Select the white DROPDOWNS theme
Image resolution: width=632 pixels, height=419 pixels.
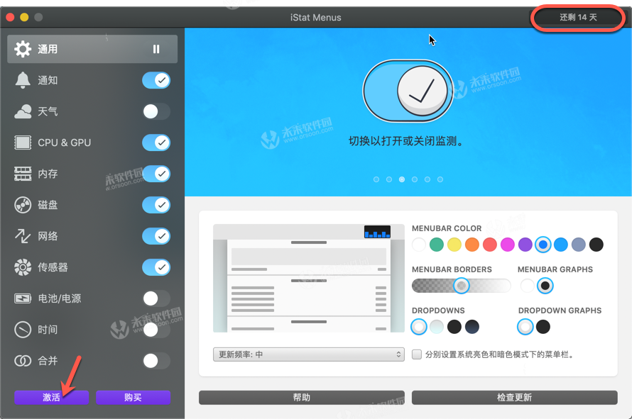(x=419, y=327)
